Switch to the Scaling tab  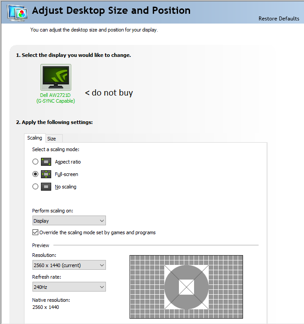click(35, 138)
